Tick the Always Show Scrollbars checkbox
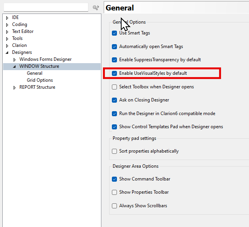249x227 pixels. pos(115,206)
